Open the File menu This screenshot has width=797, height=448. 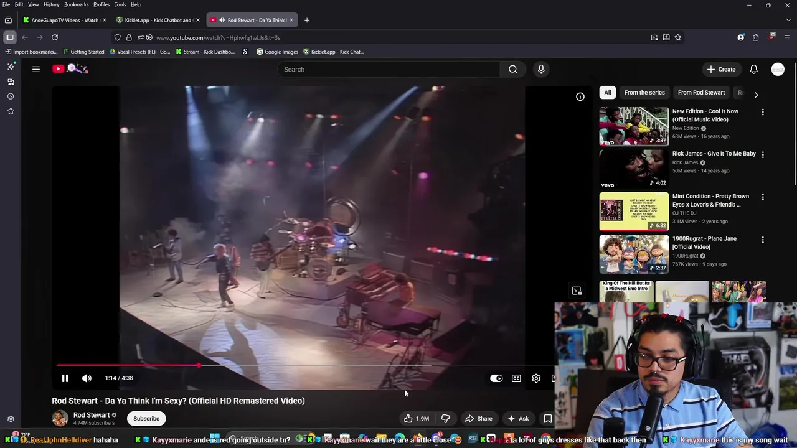pos(6,4)
